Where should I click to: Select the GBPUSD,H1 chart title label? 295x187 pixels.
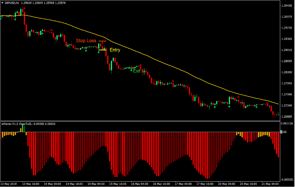point(12,3)
